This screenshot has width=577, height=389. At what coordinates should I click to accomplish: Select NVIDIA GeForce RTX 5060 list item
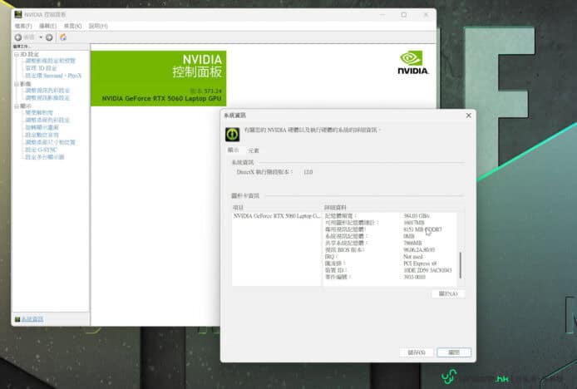[x=276, y=216]
